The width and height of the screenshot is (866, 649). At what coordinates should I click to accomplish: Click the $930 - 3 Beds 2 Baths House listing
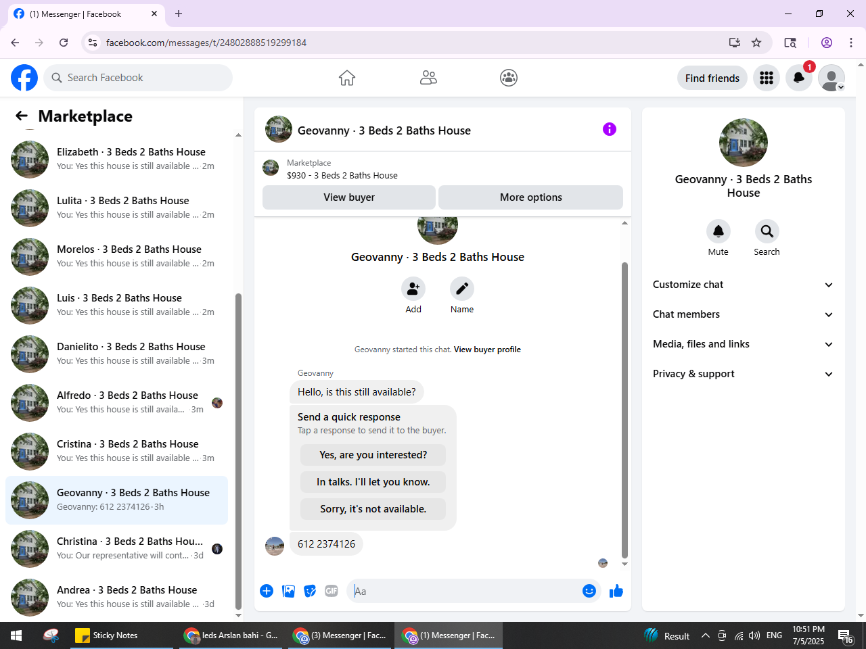[342, 175]
